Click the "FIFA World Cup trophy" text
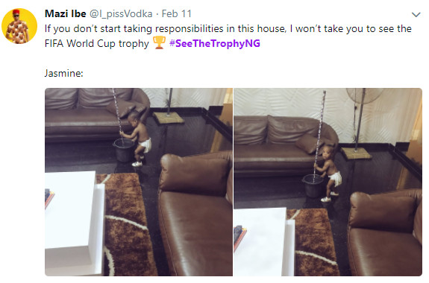The width and height of the screenshot is (429, 283). (97, 43)
